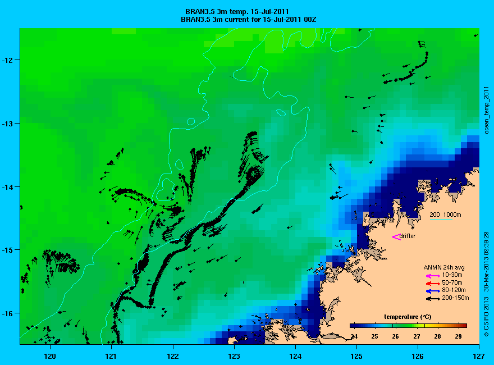Viewport: 494px width, 365px height.
Task: Click the longitude axis label '120'
Action: point(50,356)
